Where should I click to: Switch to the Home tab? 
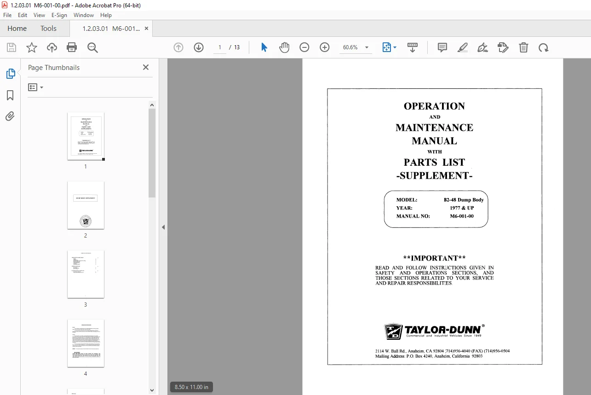(x=17, y=29)
